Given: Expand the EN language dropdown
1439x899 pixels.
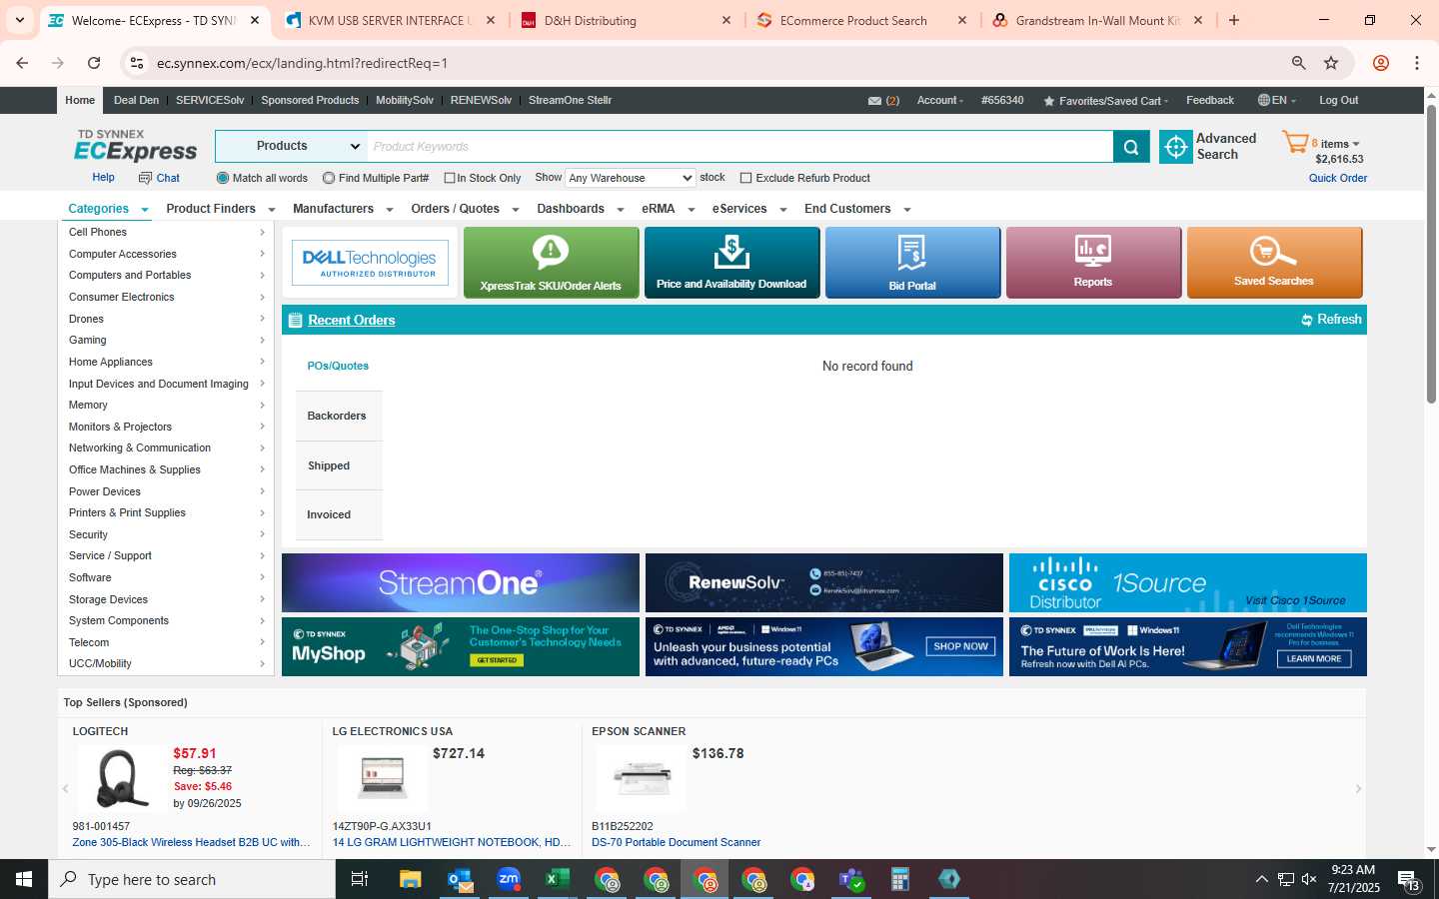Looking at the screenshot, I should [1277, 100].
